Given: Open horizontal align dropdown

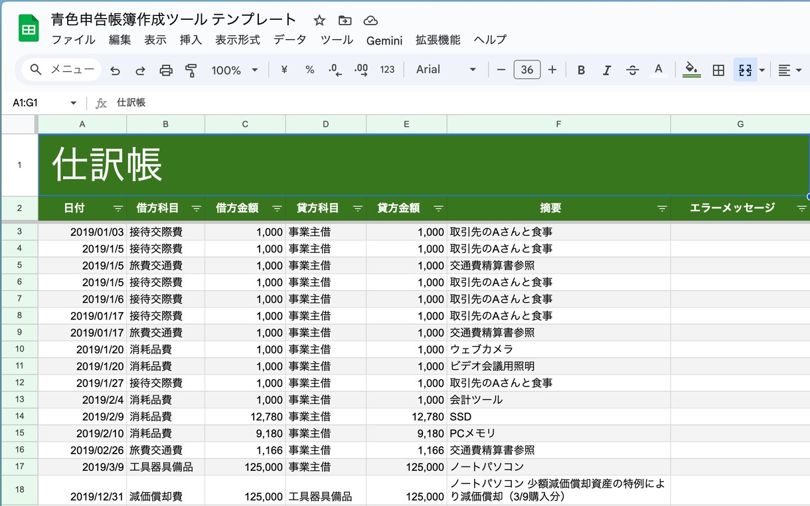Looking at the screenshot, I should (x=790, y=70).
